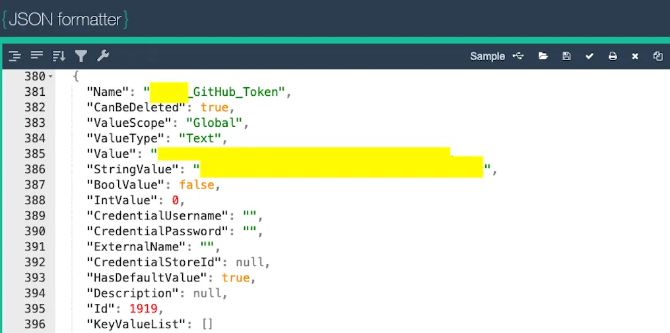
Task: Click line number 385 in the gutter
Action: [x=34, y=154]
